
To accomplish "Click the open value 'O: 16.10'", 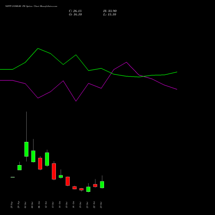I will click(75, 15).
